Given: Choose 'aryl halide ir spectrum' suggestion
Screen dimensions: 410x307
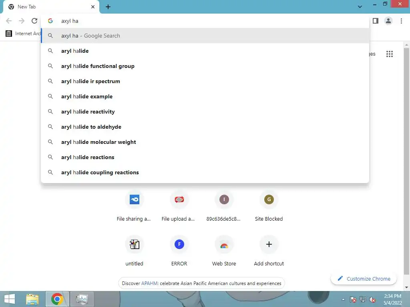Looking at the screenshot, I should [205, 81].
